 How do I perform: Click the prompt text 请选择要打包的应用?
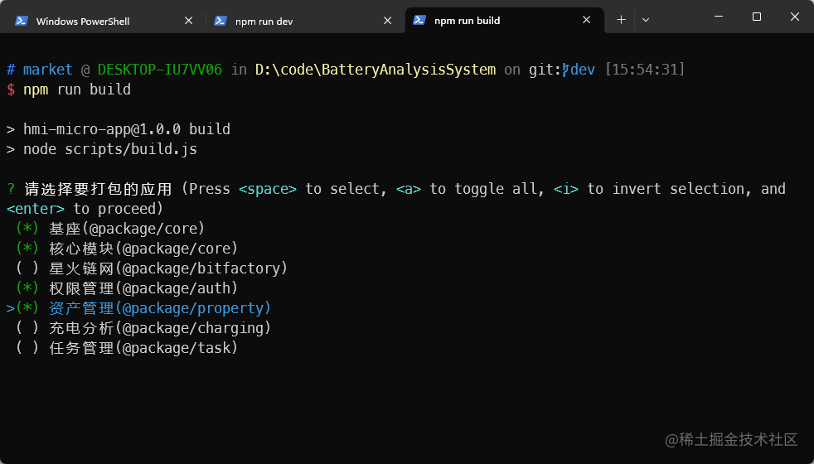(98, 189)
